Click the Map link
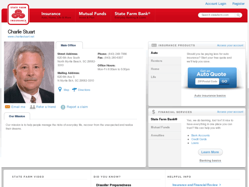Screen dimensions: 249x187 click(x=66, y=90)
